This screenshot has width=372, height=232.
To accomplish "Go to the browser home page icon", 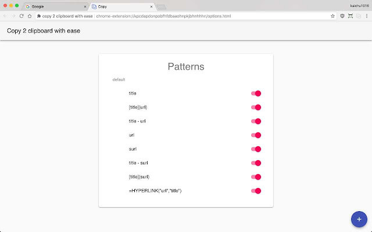I will tap(30, 16).
